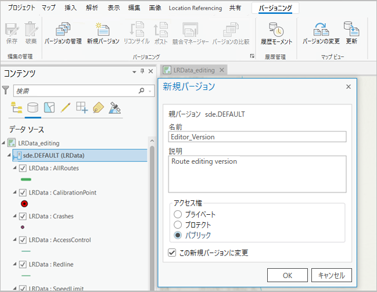This screenshot has width=377, height=292.
Task: Select List By Perspective Imagery satellite icon
Action: click(114, 107)
